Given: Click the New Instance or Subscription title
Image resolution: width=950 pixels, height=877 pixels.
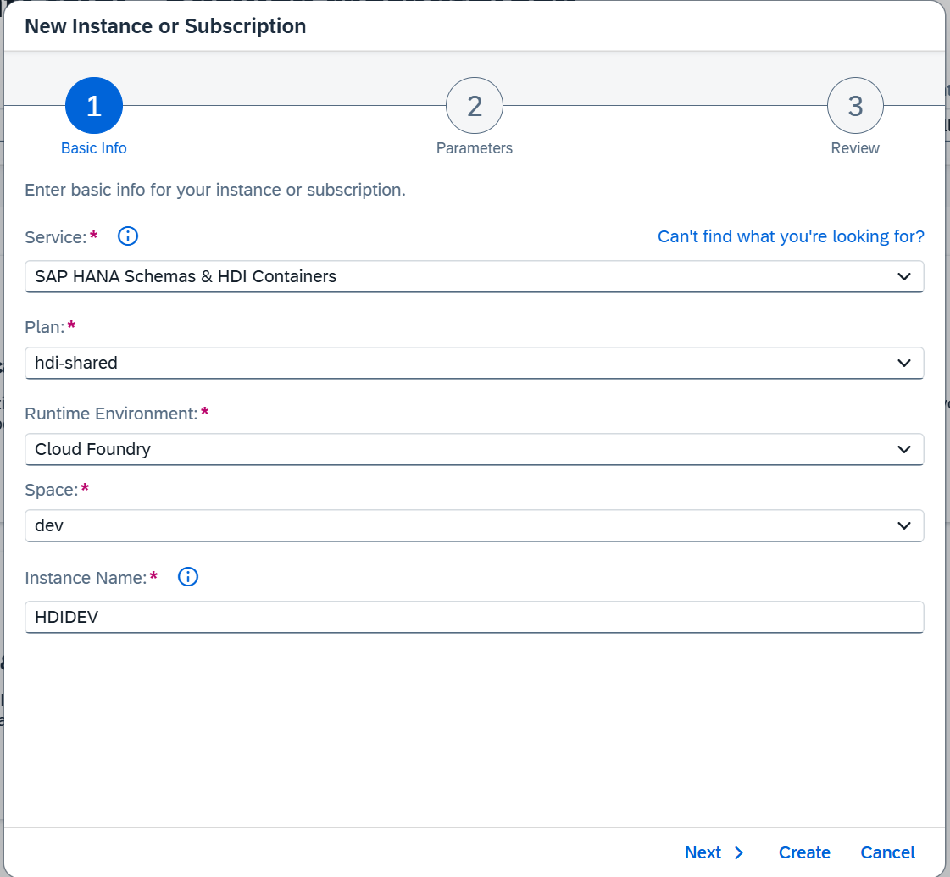Looking at the screenshot, I should click(x=165, y=26).
